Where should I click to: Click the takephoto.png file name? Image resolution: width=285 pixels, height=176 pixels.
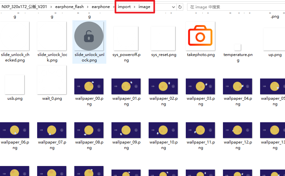coord(201,55)
